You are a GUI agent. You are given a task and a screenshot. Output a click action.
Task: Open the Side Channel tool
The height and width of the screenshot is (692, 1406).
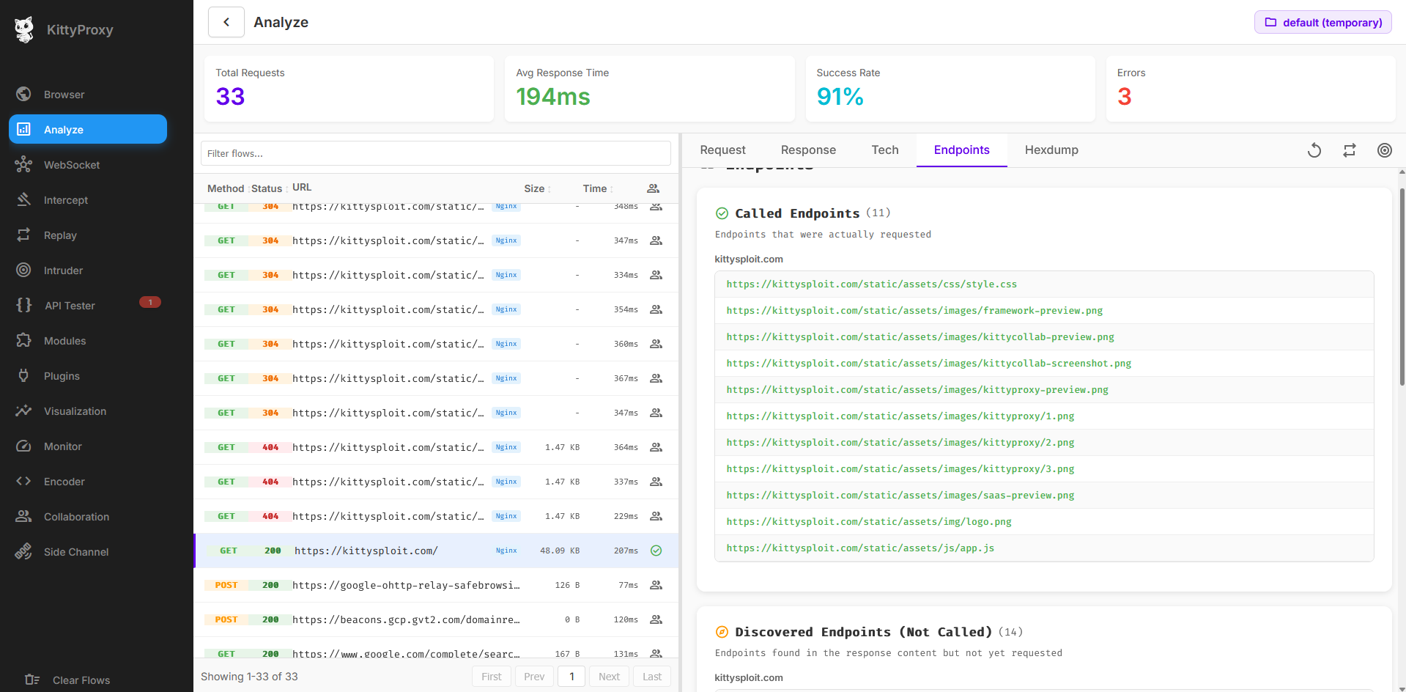[x=75, y=552]
